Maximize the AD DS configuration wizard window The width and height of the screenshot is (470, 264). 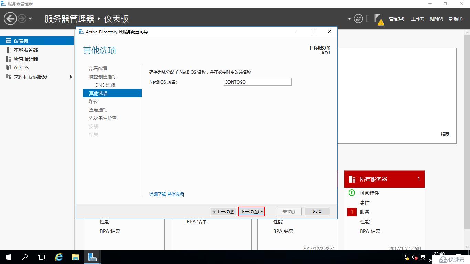(x=313, y=32)
